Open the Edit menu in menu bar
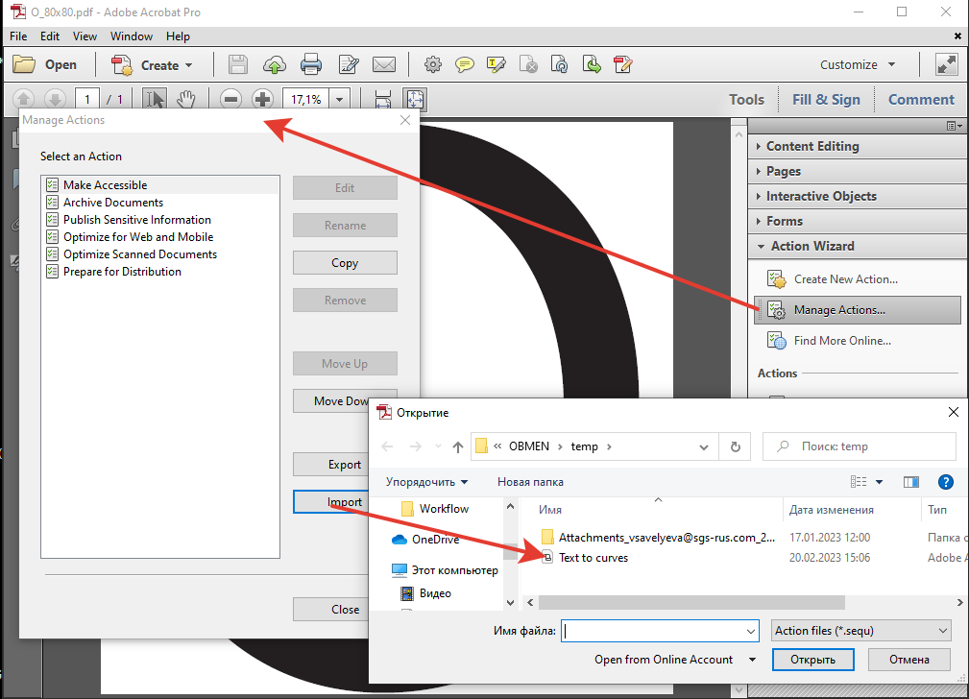Image resolution: width=969 pixels, height=699 pixels. 49,36
